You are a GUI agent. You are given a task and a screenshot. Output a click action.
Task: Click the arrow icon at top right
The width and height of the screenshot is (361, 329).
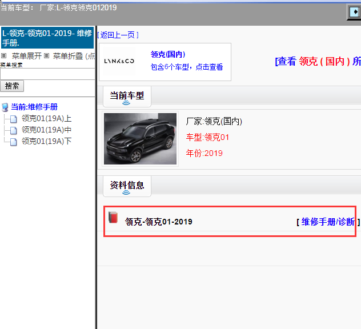[x=354, y=12]
